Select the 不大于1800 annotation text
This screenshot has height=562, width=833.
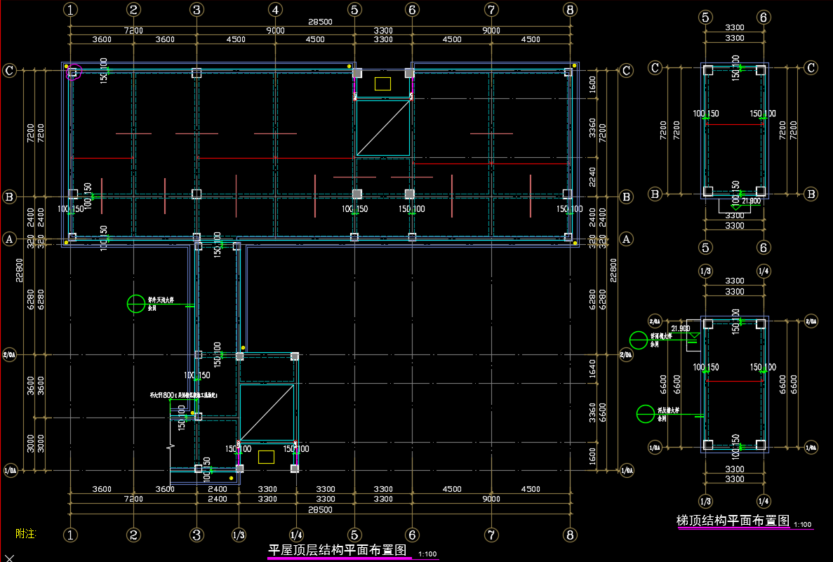click(x=183, y=395)
